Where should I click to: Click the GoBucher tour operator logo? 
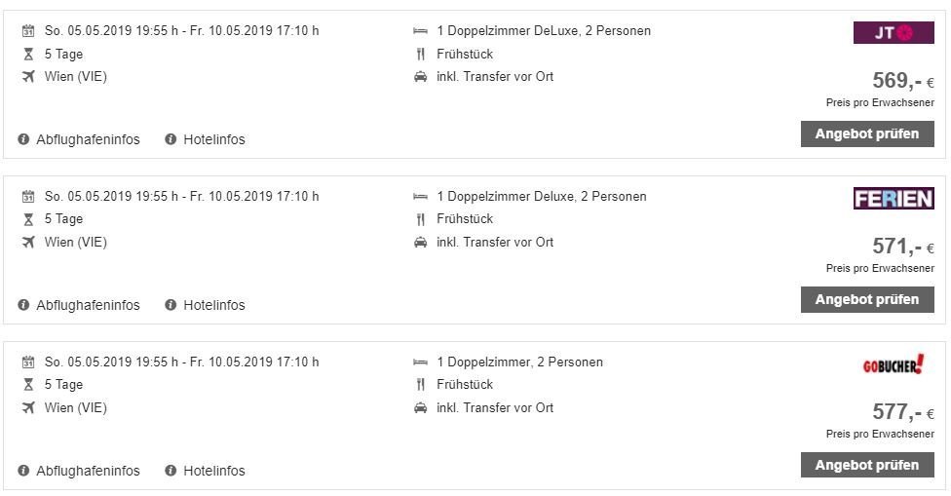click(893, 365)
